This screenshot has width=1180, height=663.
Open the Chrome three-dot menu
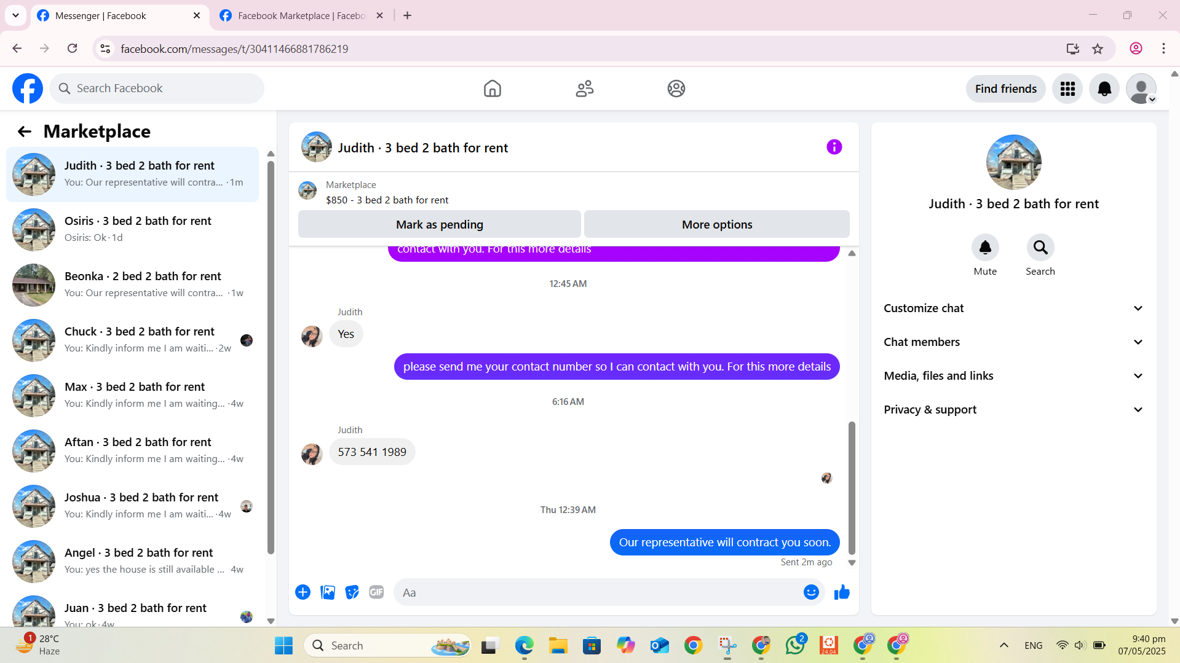[x=1163, y=49]
